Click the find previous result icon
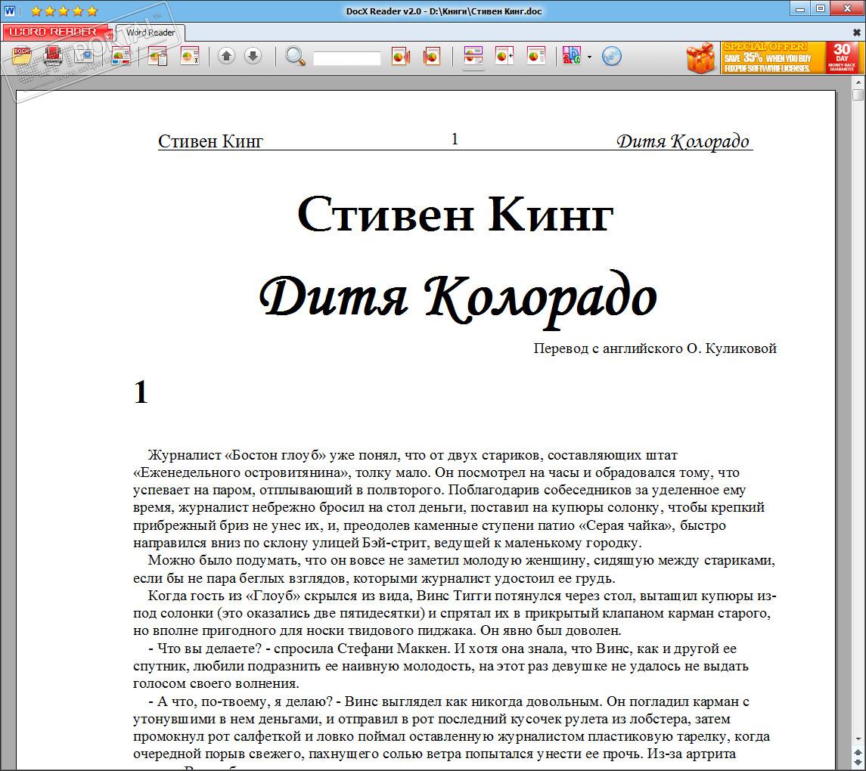Screen dimensions: 866x771 [401, 56]
